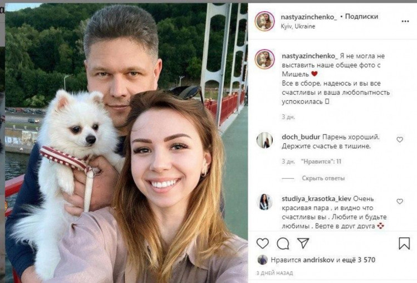Open doch_budur username link
This screenshot has height=283, width=417.
[301, 137]
